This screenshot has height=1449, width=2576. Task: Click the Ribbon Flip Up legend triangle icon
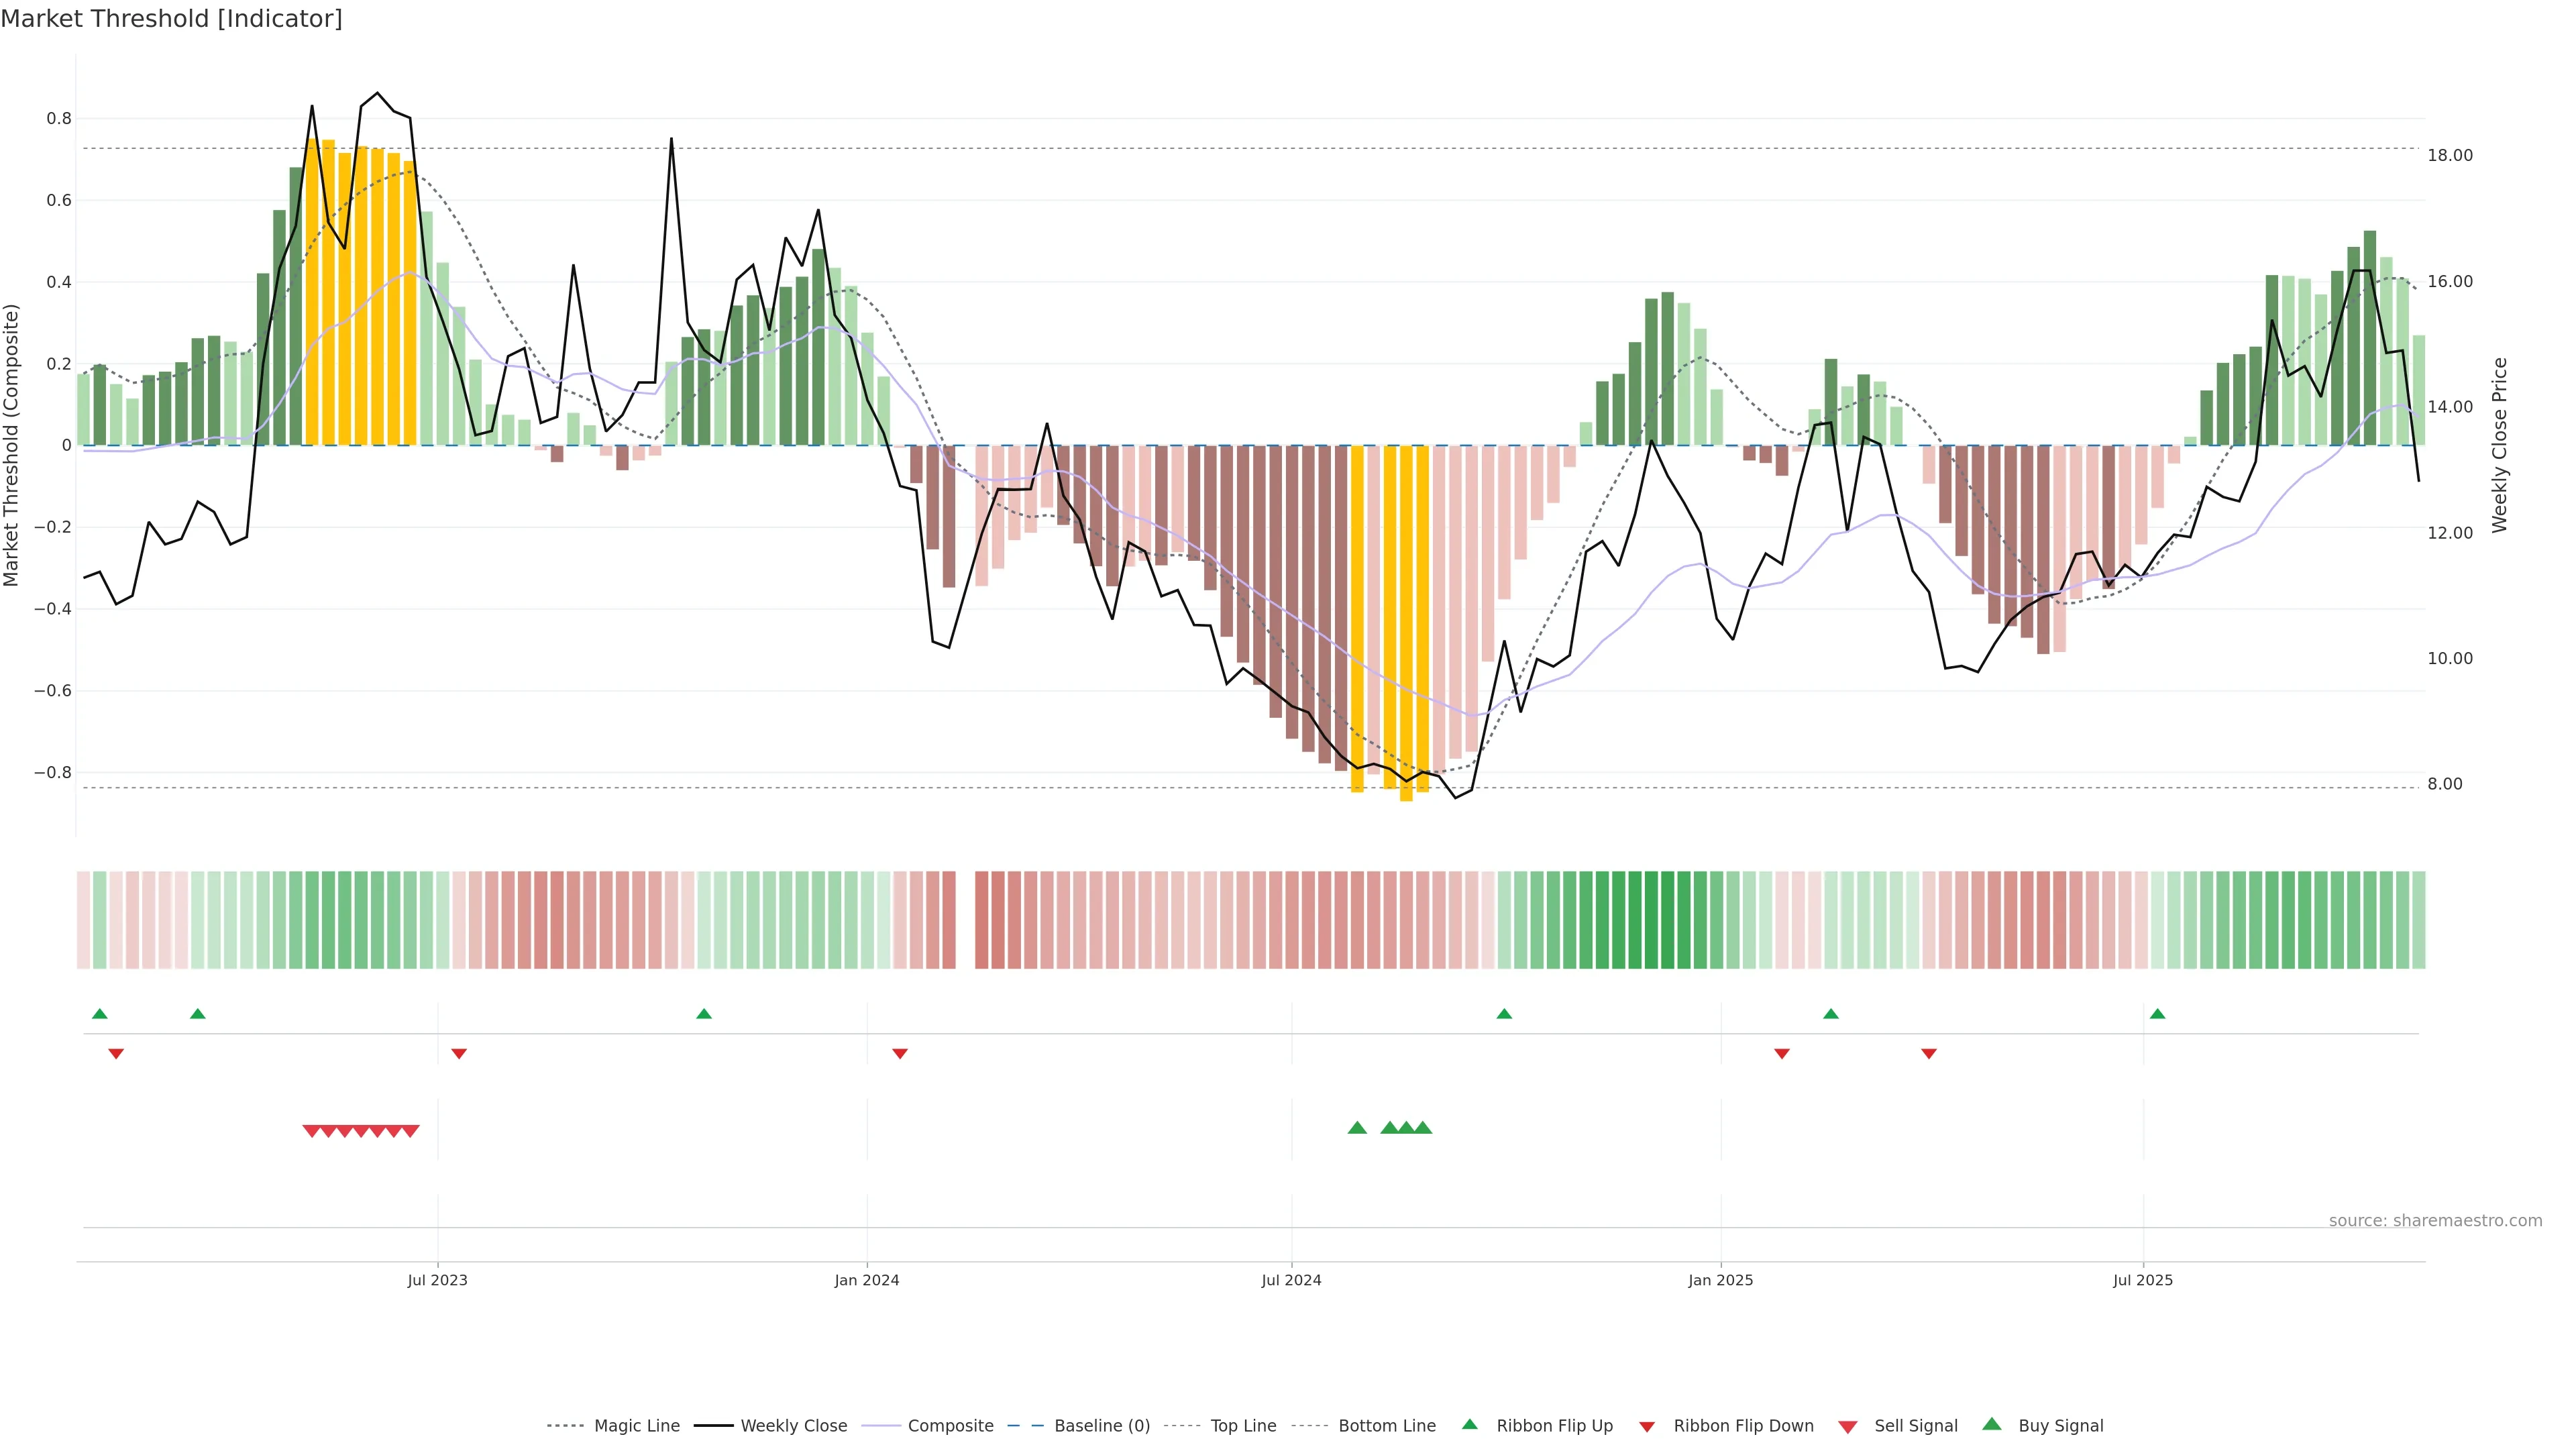point(1469,1424)
